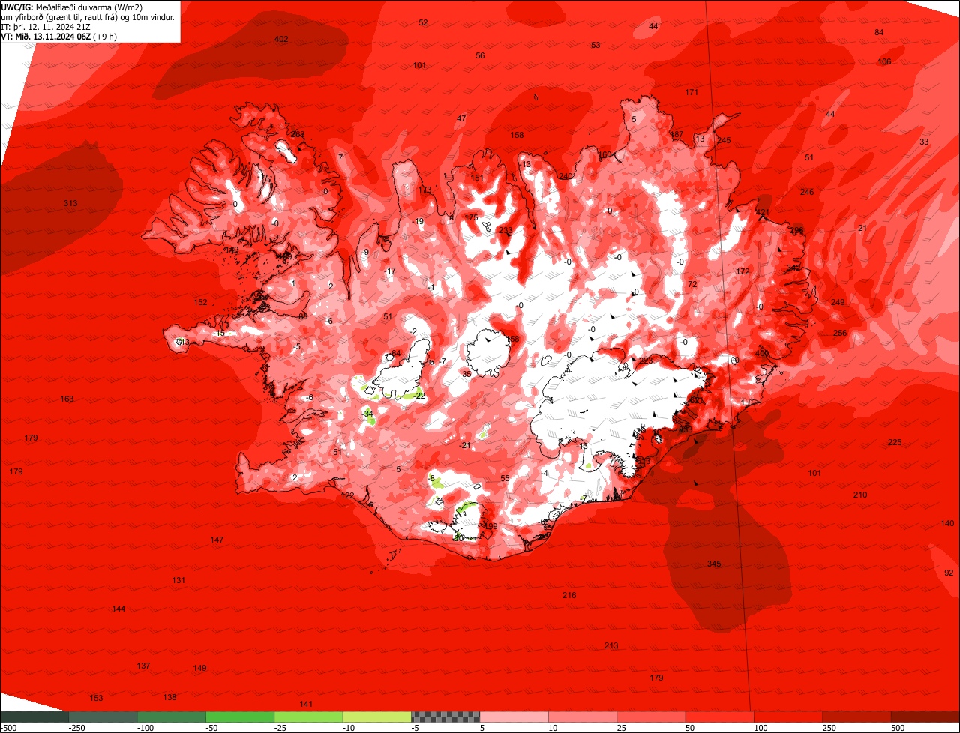Click the map value '199' on the coast
Screen dimensions: 960x733
(x=491, y=527)
